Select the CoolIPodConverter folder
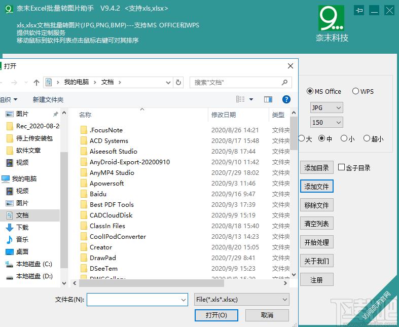 (113, 237)
